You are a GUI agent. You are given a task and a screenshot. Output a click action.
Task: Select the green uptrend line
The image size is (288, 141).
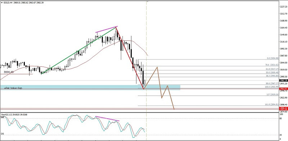(79, 50)
